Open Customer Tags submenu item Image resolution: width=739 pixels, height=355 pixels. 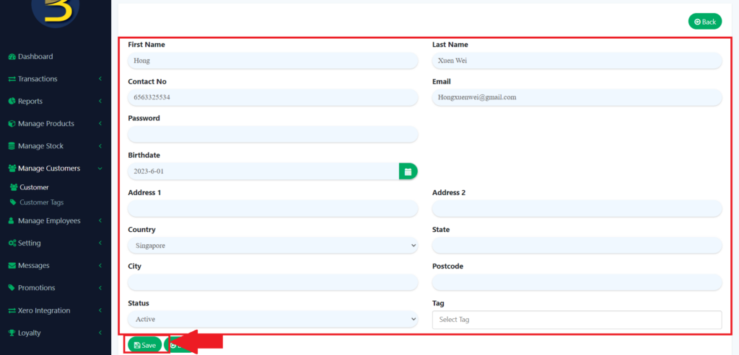[x=41, y=202]
